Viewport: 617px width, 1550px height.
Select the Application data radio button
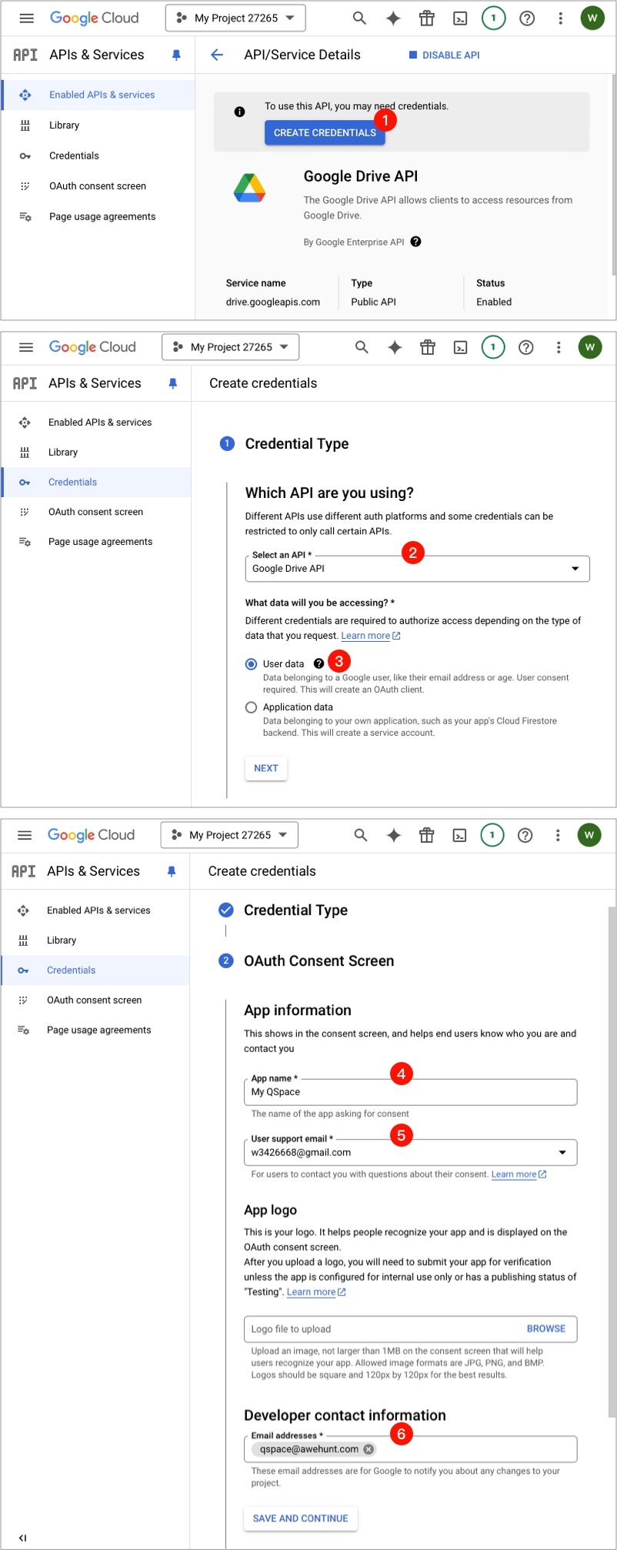click(251, 707)
